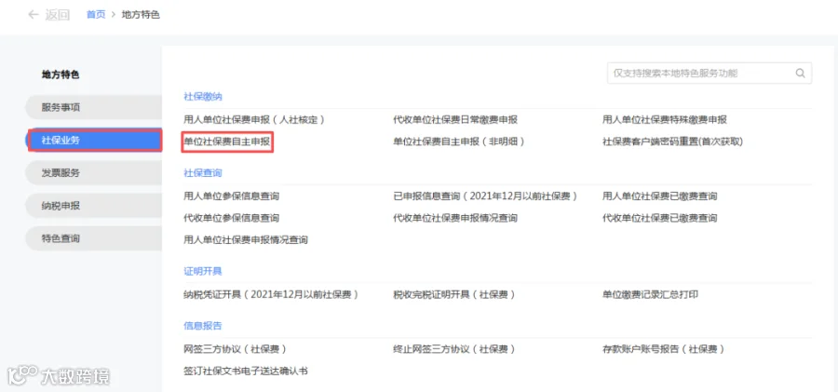The image size is (838, 392).
Task: Open 单位社保费自主申报 link
Action: point(227,142)
